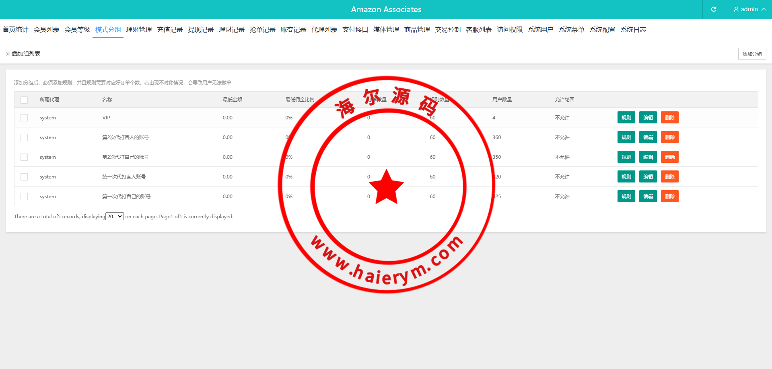Screen dimensions: 772x369
Task: Click 编辑 button for VIP row
Action: [648, 118]
